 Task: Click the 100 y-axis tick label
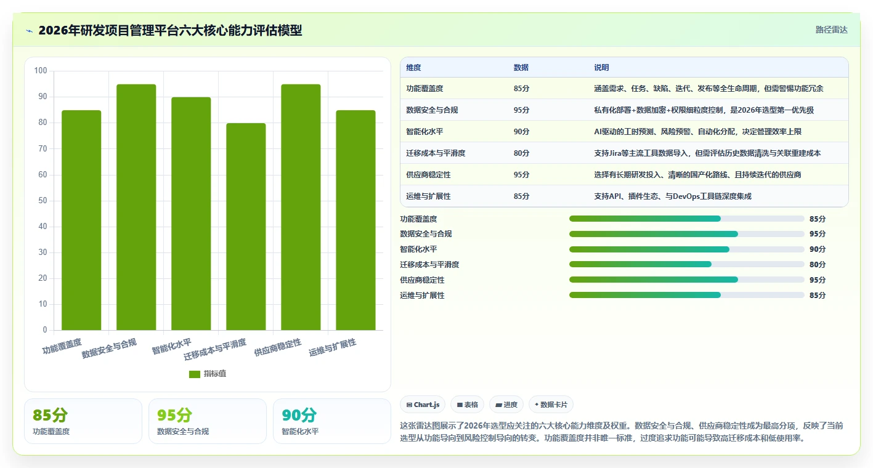pos(41,71)
